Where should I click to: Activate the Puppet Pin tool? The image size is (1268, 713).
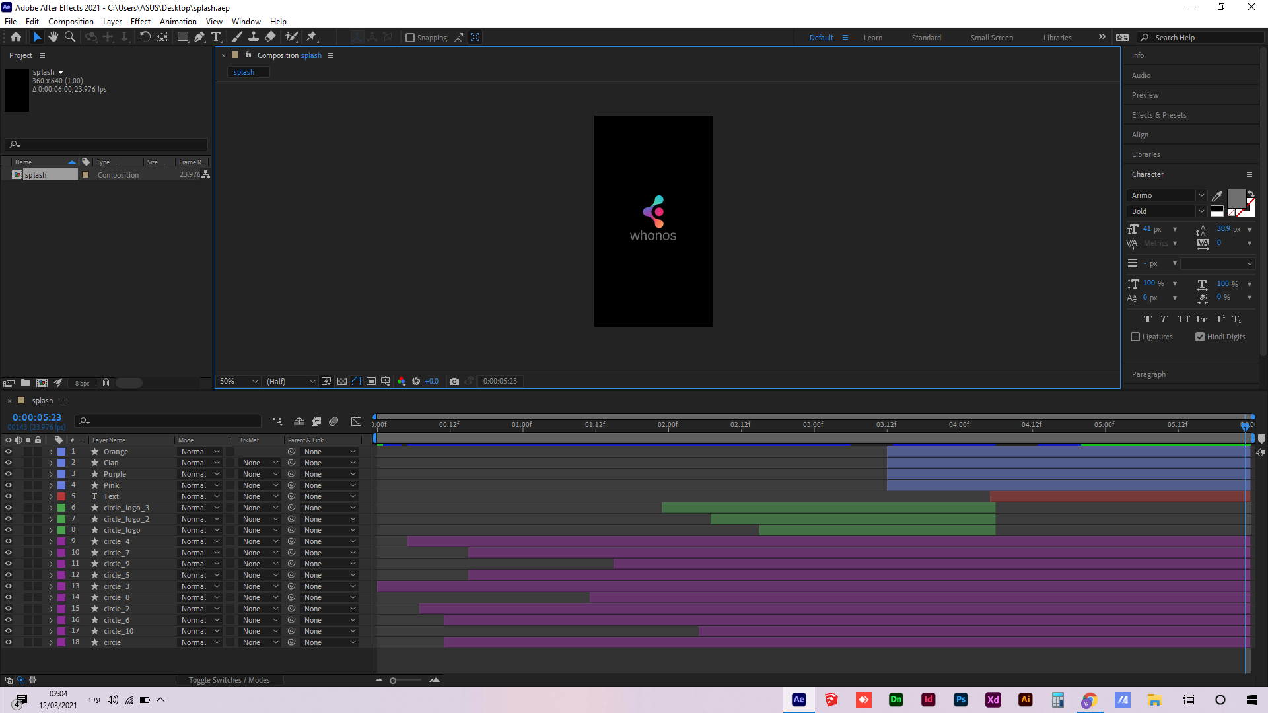coord(311,37)
